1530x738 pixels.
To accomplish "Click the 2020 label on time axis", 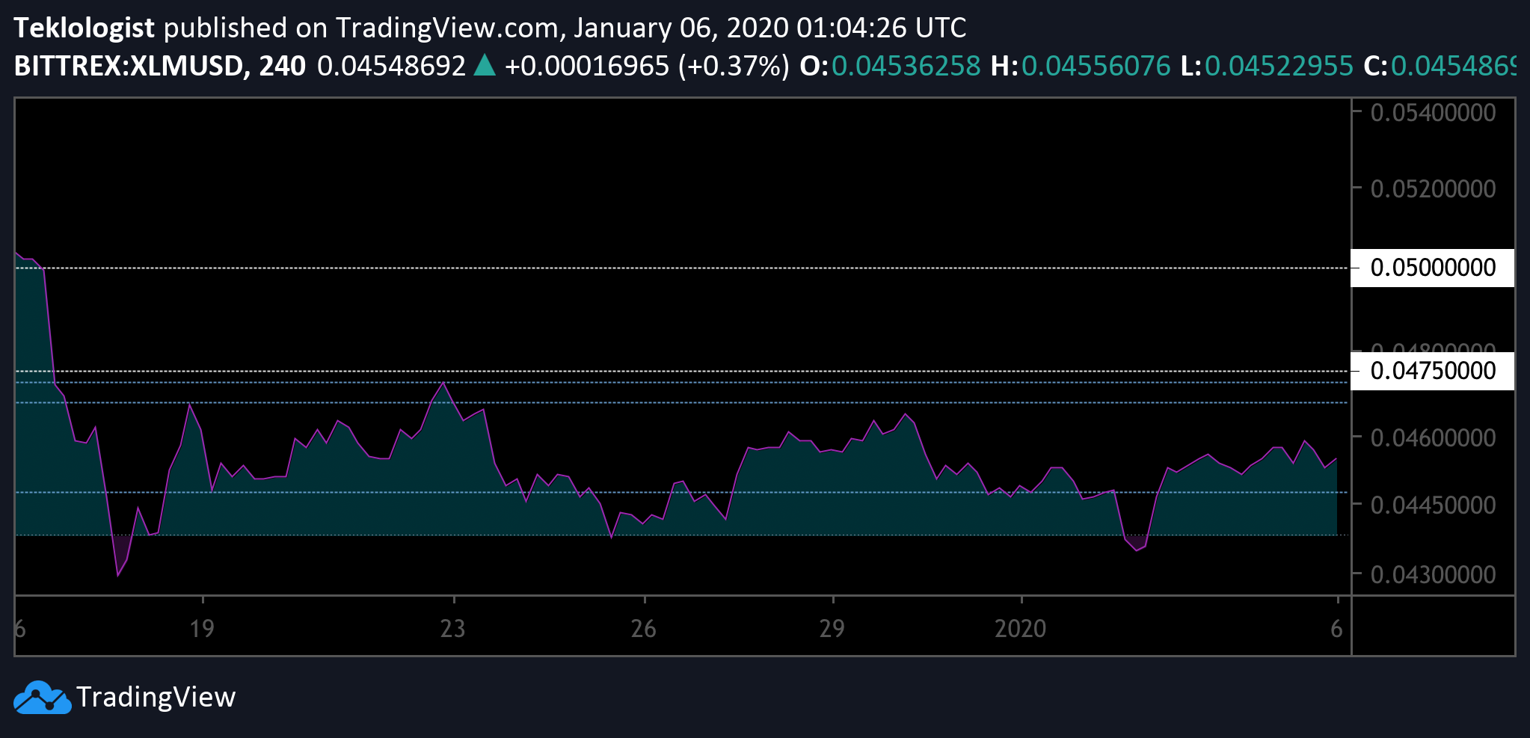I will pos(1020,629).
